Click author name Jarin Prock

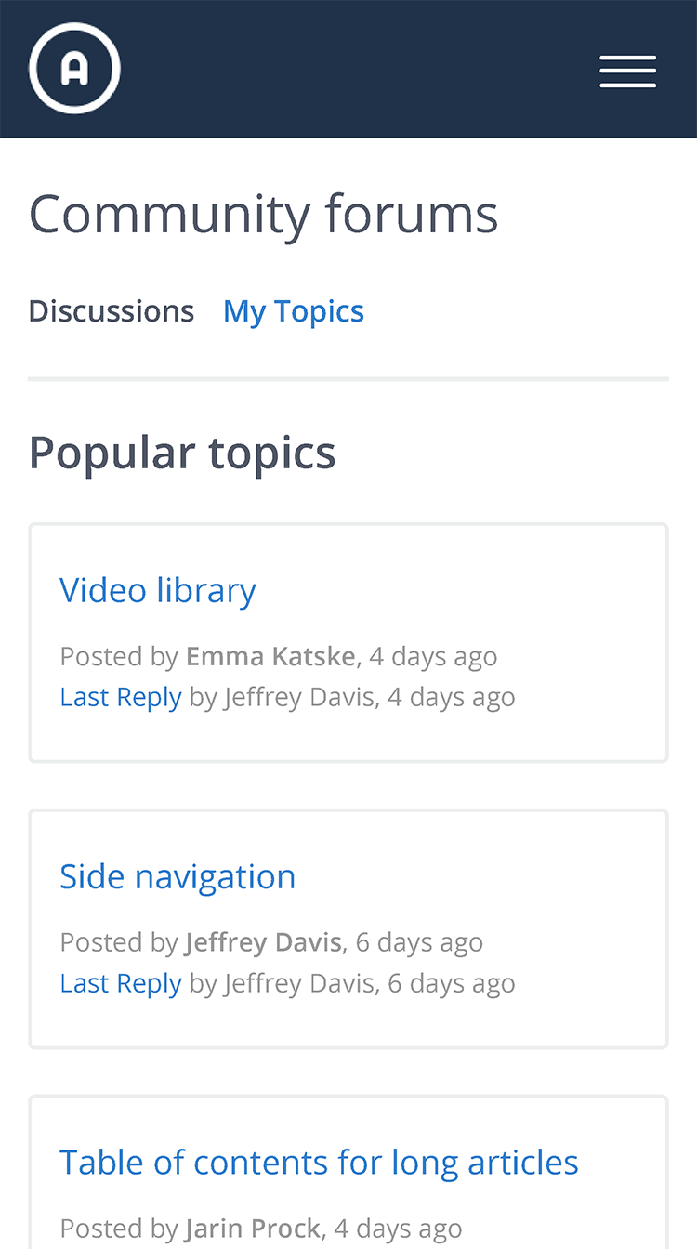tap(253, 1229)
